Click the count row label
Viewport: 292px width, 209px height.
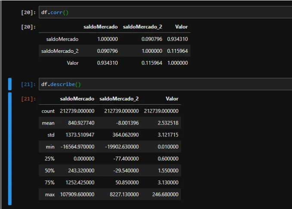coord(48,111)
